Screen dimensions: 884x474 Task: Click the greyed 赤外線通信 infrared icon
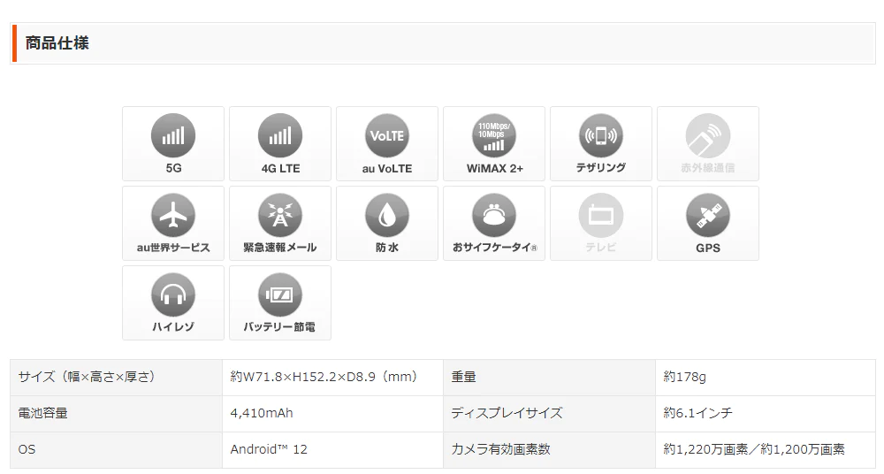click(x=708, y=136)
